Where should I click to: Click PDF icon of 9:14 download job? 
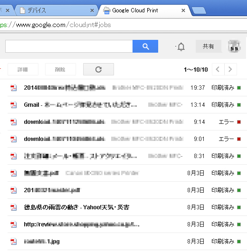pyautogui.click(x=14, y=122)
